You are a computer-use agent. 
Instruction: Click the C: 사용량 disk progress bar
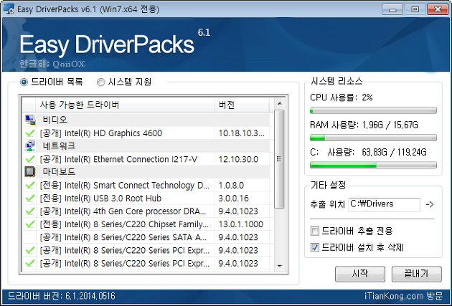(373, 165)
